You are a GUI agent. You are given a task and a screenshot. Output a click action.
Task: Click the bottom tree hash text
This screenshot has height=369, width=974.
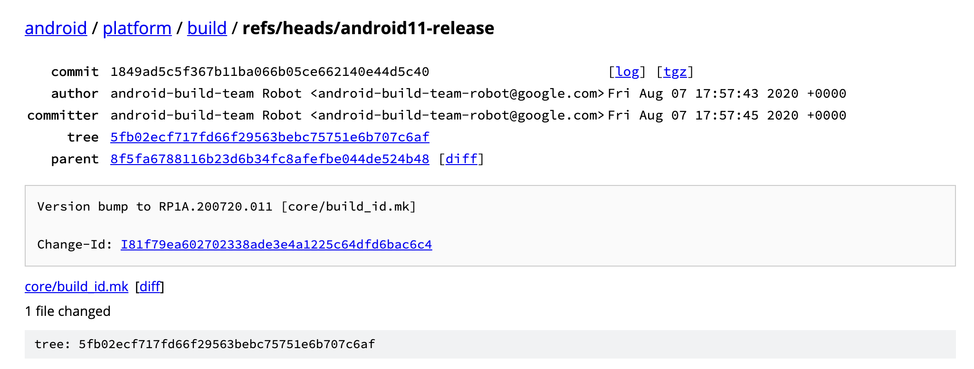[x=204, y=345]
